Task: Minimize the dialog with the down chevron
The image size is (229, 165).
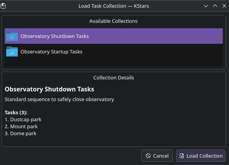Action: (x=206, y=6)
